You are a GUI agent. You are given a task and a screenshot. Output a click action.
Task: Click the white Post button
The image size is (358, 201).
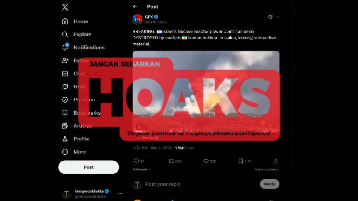(89, 167)
